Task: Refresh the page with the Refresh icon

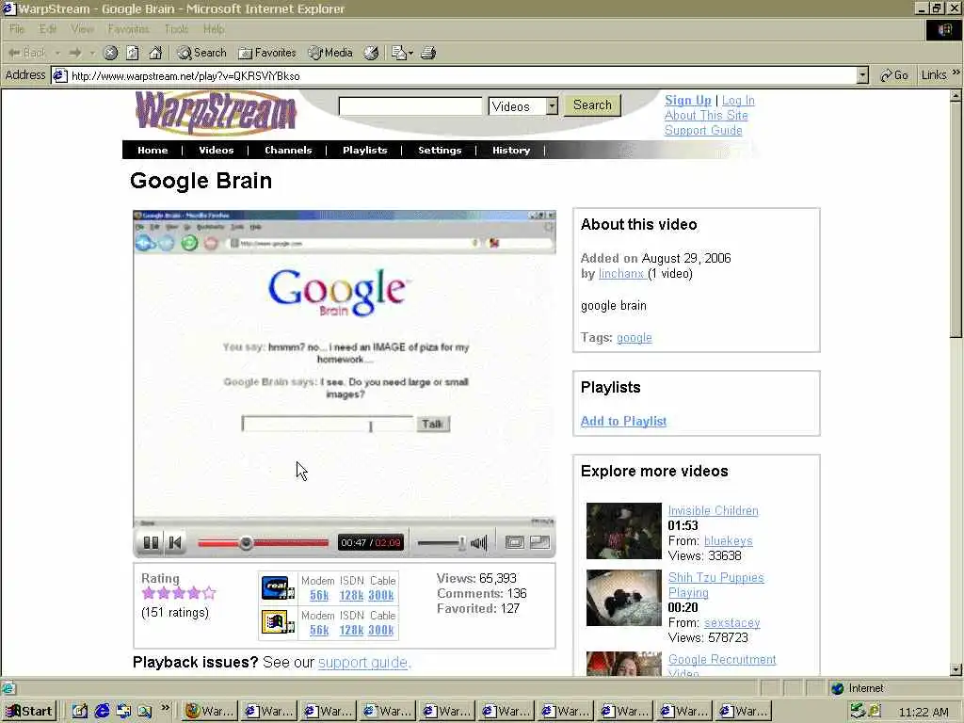Action: (132, 53)
